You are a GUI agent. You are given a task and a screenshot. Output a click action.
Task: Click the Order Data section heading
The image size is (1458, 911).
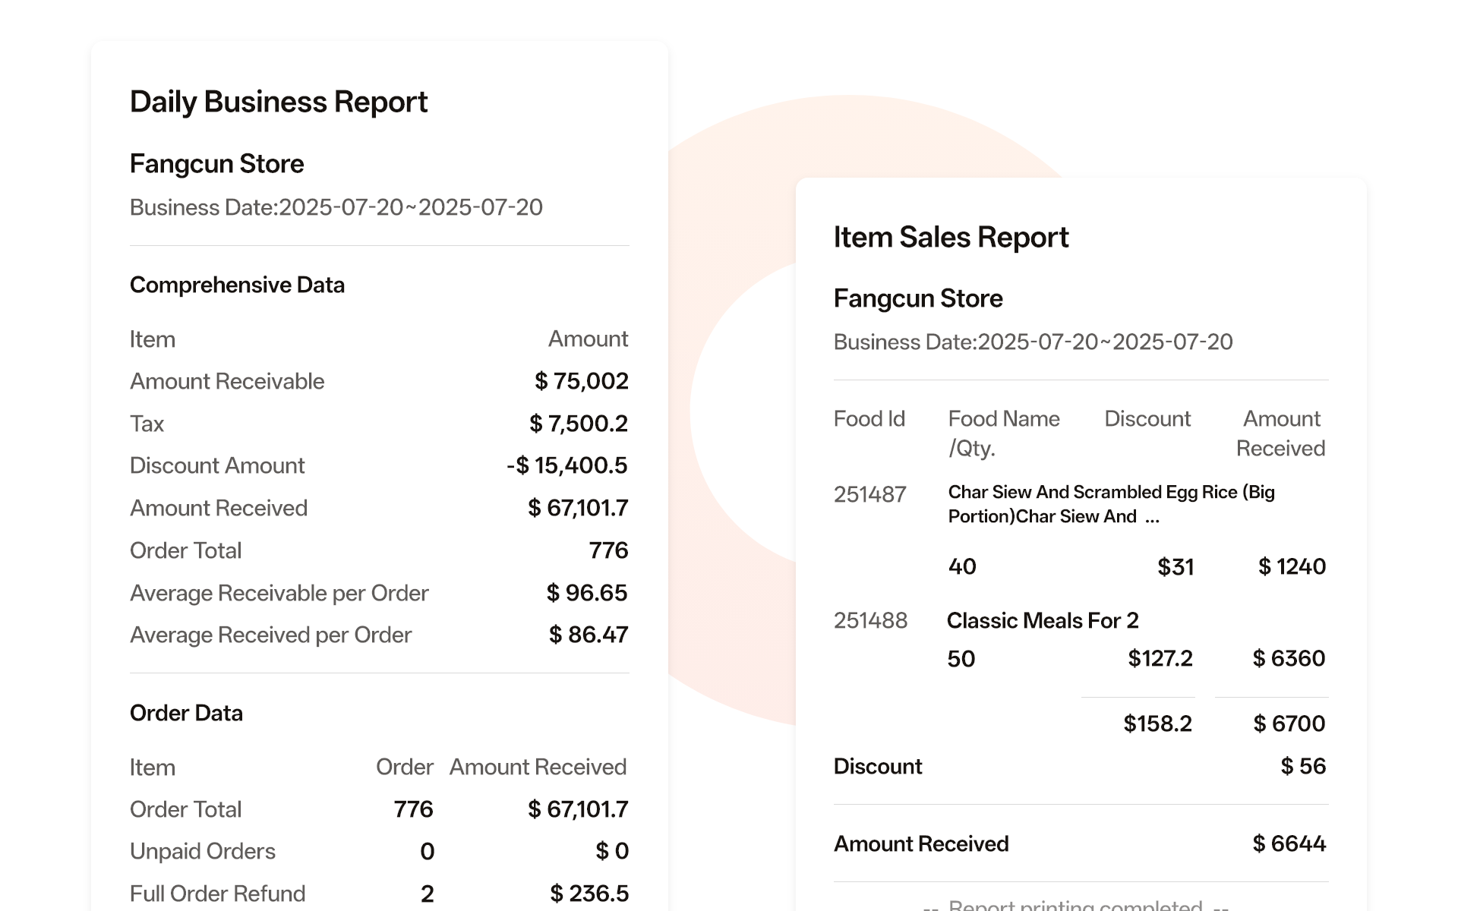(186, 713)
